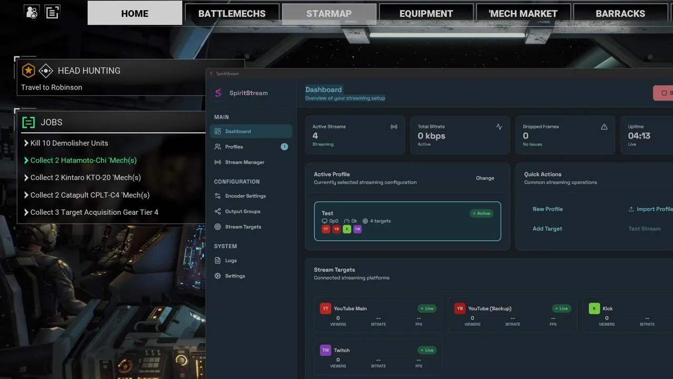The height and width of the screenshot is (379, 673).
Task: Open the HOME tab in the game menu
Action: 135,13
